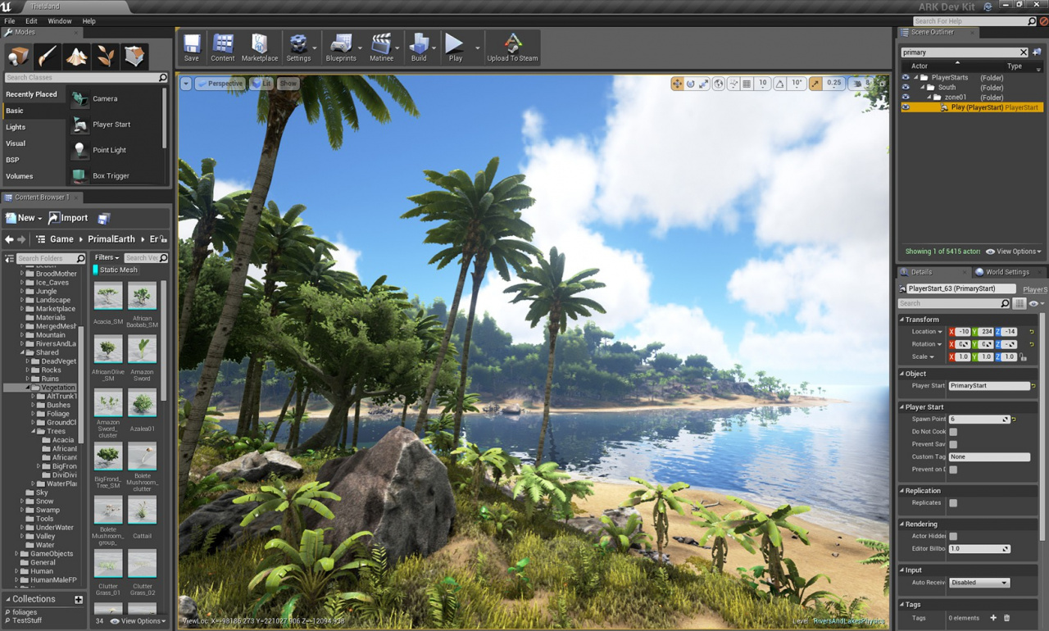
Task: Enable the Replicates checkbox
Action: [953, 503]
